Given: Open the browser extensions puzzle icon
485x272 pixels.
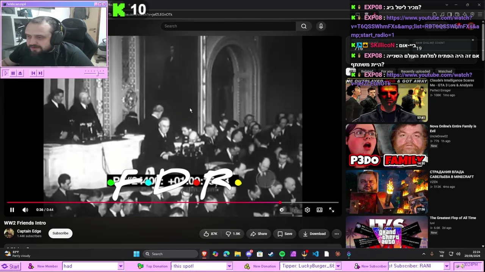Looking at the screenshot, I should pyautogui.click(x=435, y=14).
